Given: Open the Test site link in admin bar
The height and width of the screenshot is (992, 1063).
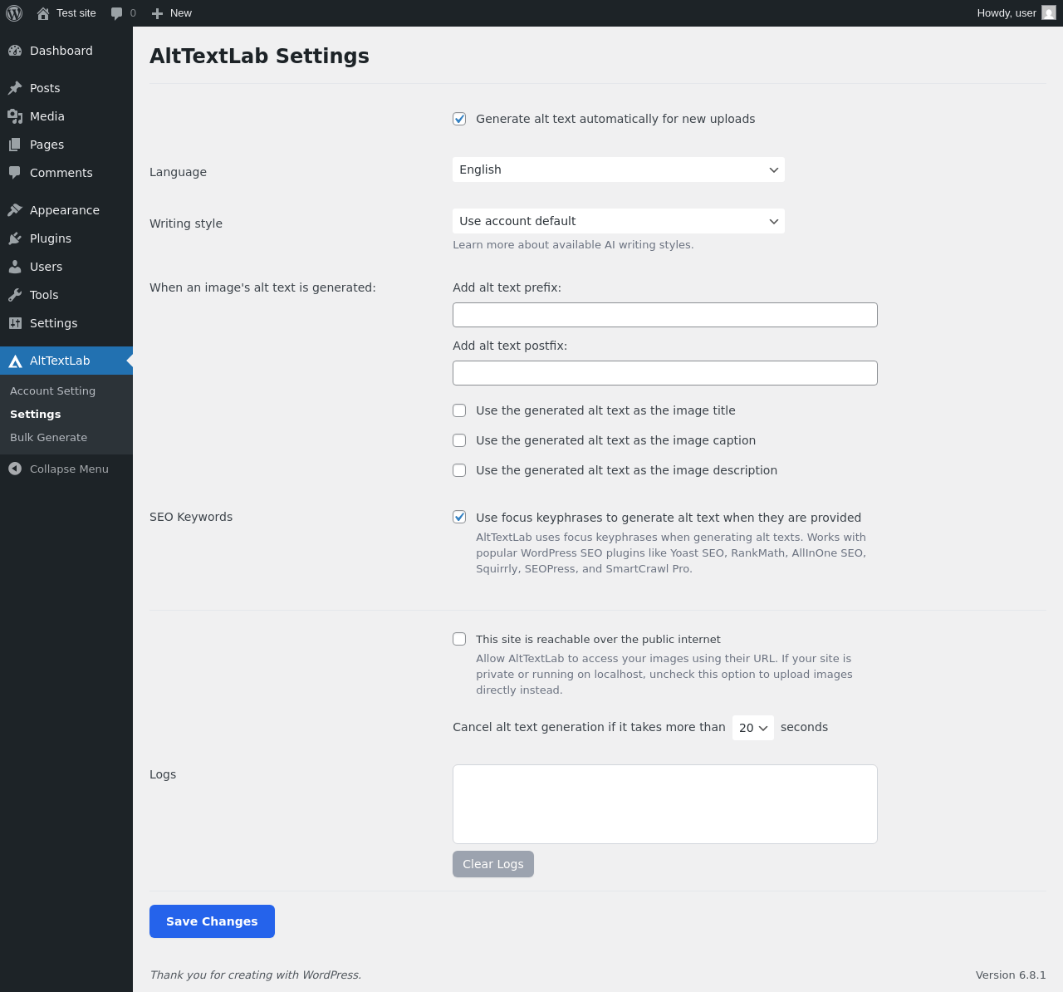Looking at the screenshot, I should point(76,13).
